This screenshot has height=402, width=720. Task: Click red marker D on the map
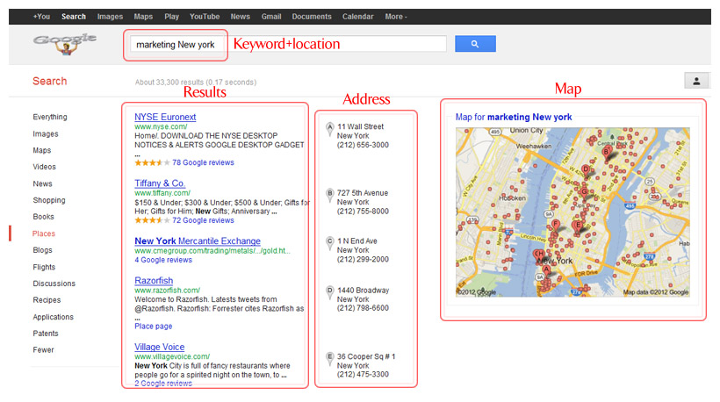(586, 170)
